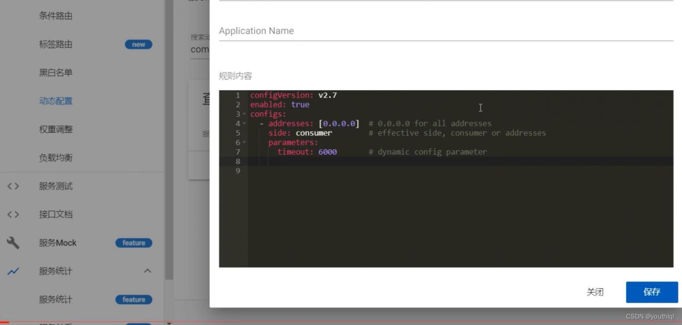The height and width of the screenshot is (325, 682).
Task: Click the configVersion: v2.7 line
Action: click(294, 95)
